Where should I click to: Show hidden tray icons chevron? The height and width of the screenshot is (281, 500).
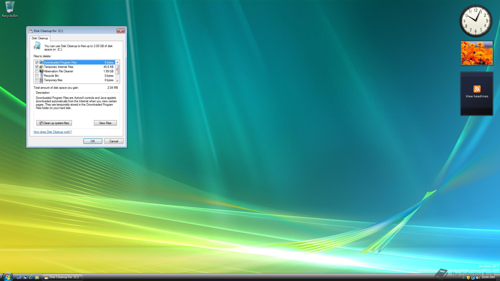click(x=463, y=278)
